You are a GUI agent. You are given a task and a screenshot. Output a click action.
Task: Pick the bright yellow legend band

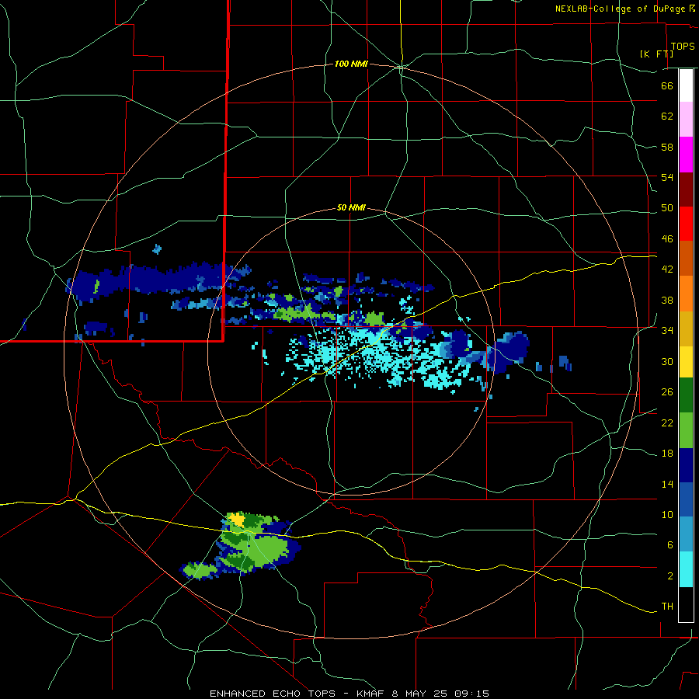pos(686,361)
